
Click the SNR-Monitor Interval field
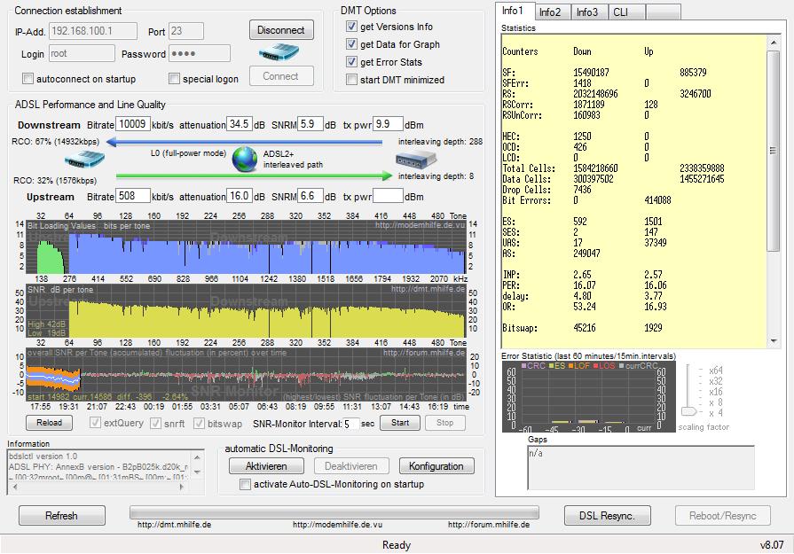[x=351, y=424]
